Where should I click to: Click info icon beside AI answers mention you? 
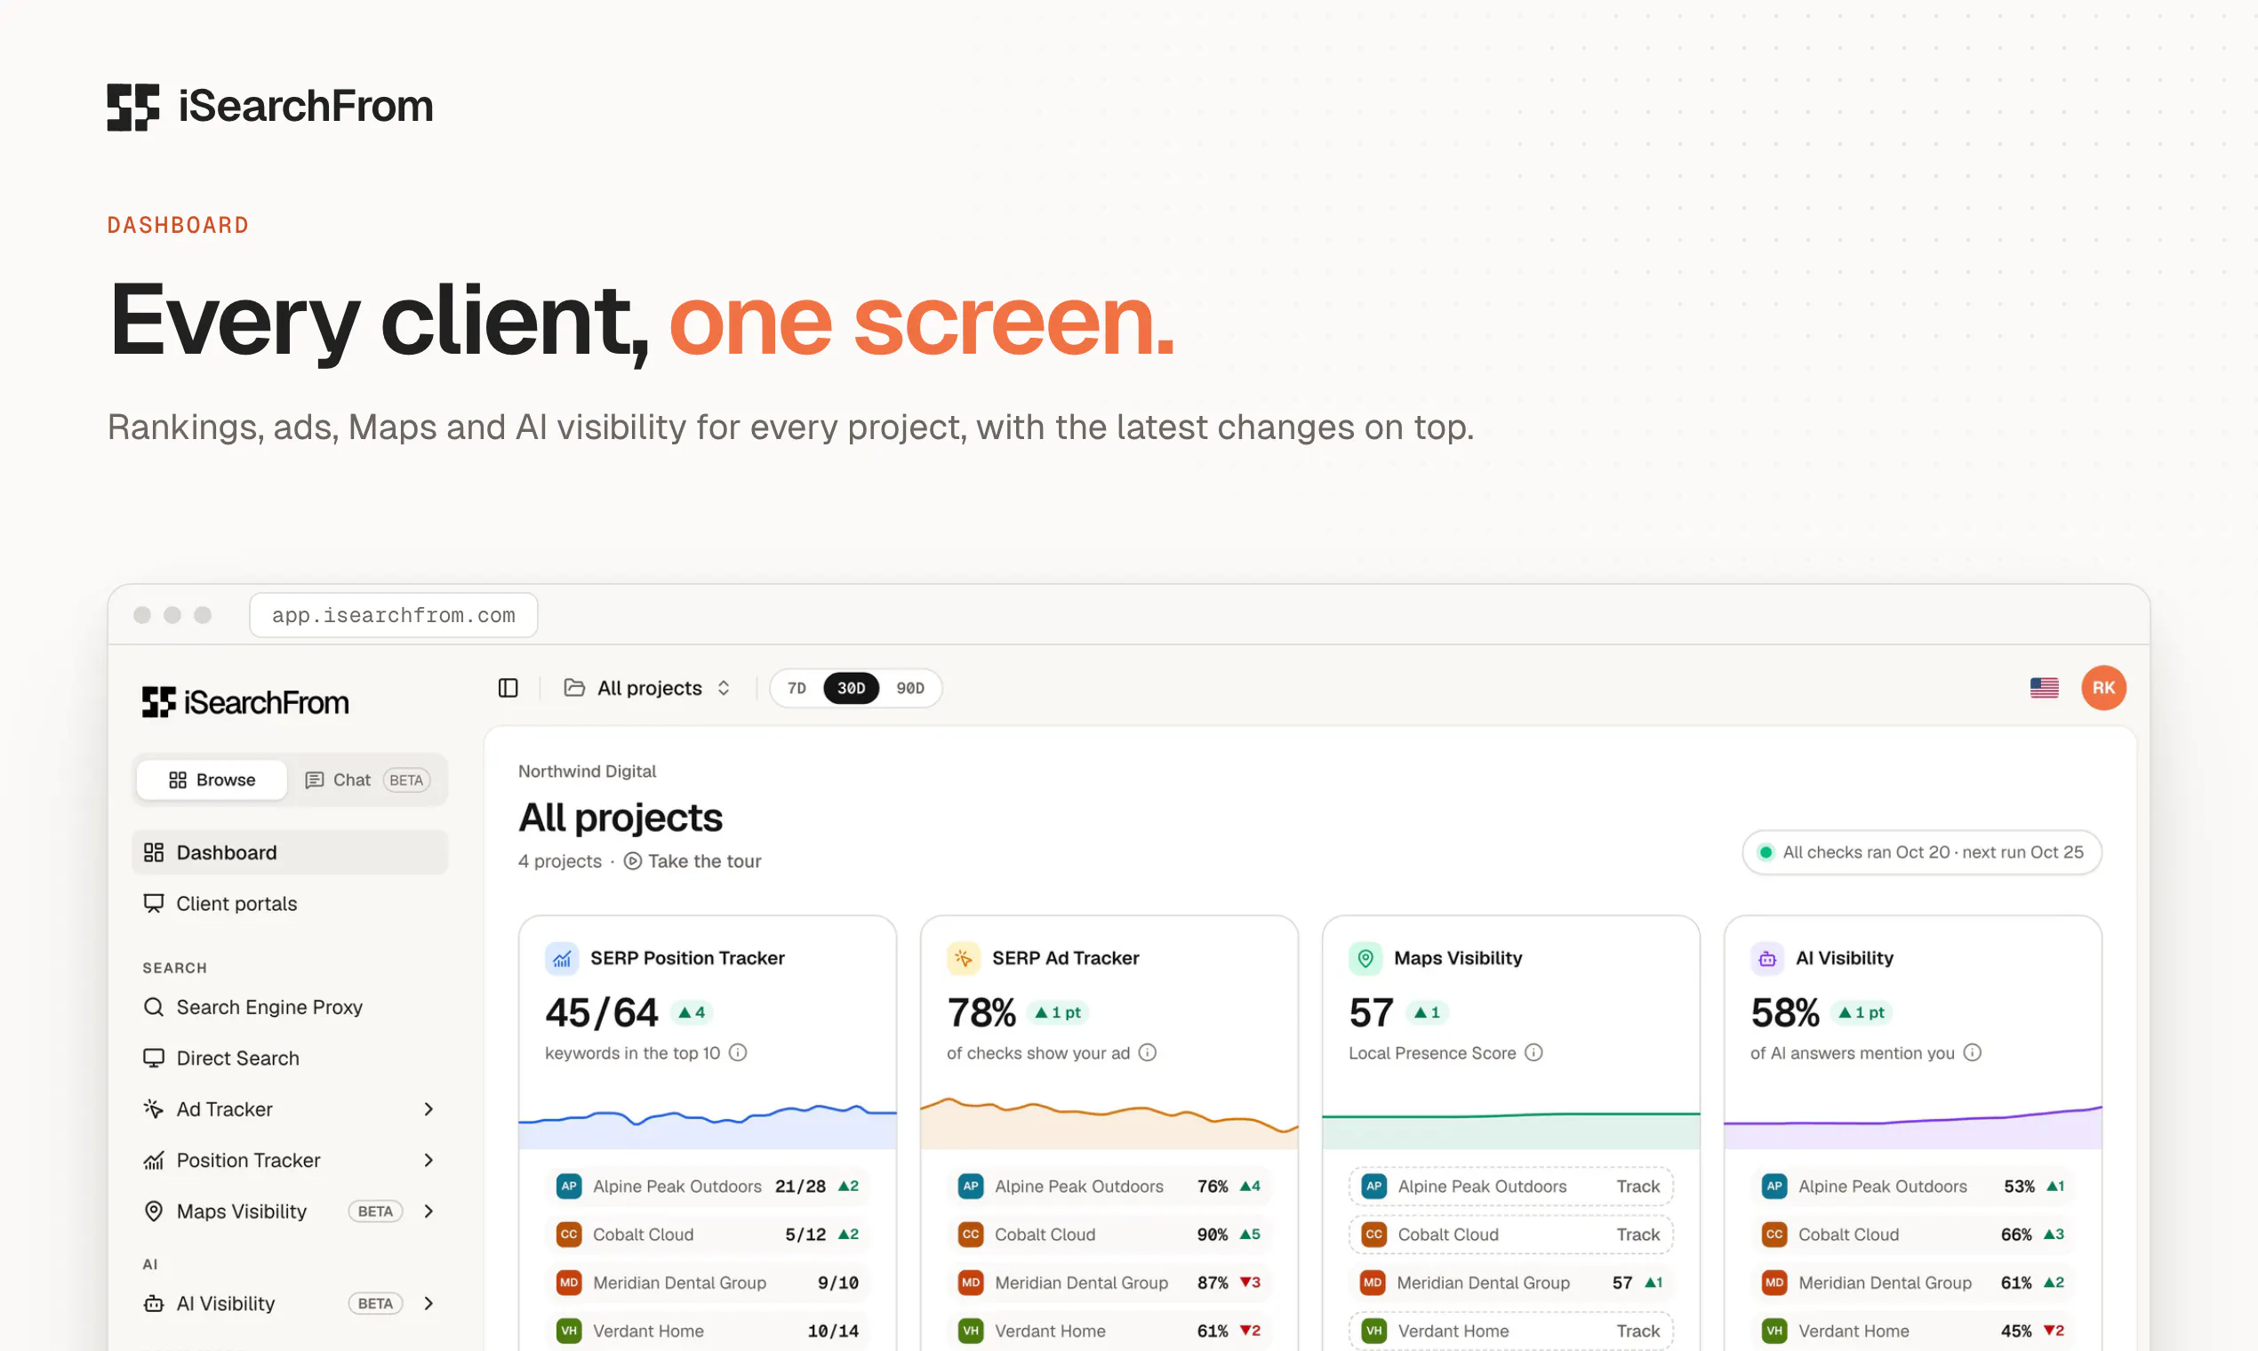pos(1972,1053)
